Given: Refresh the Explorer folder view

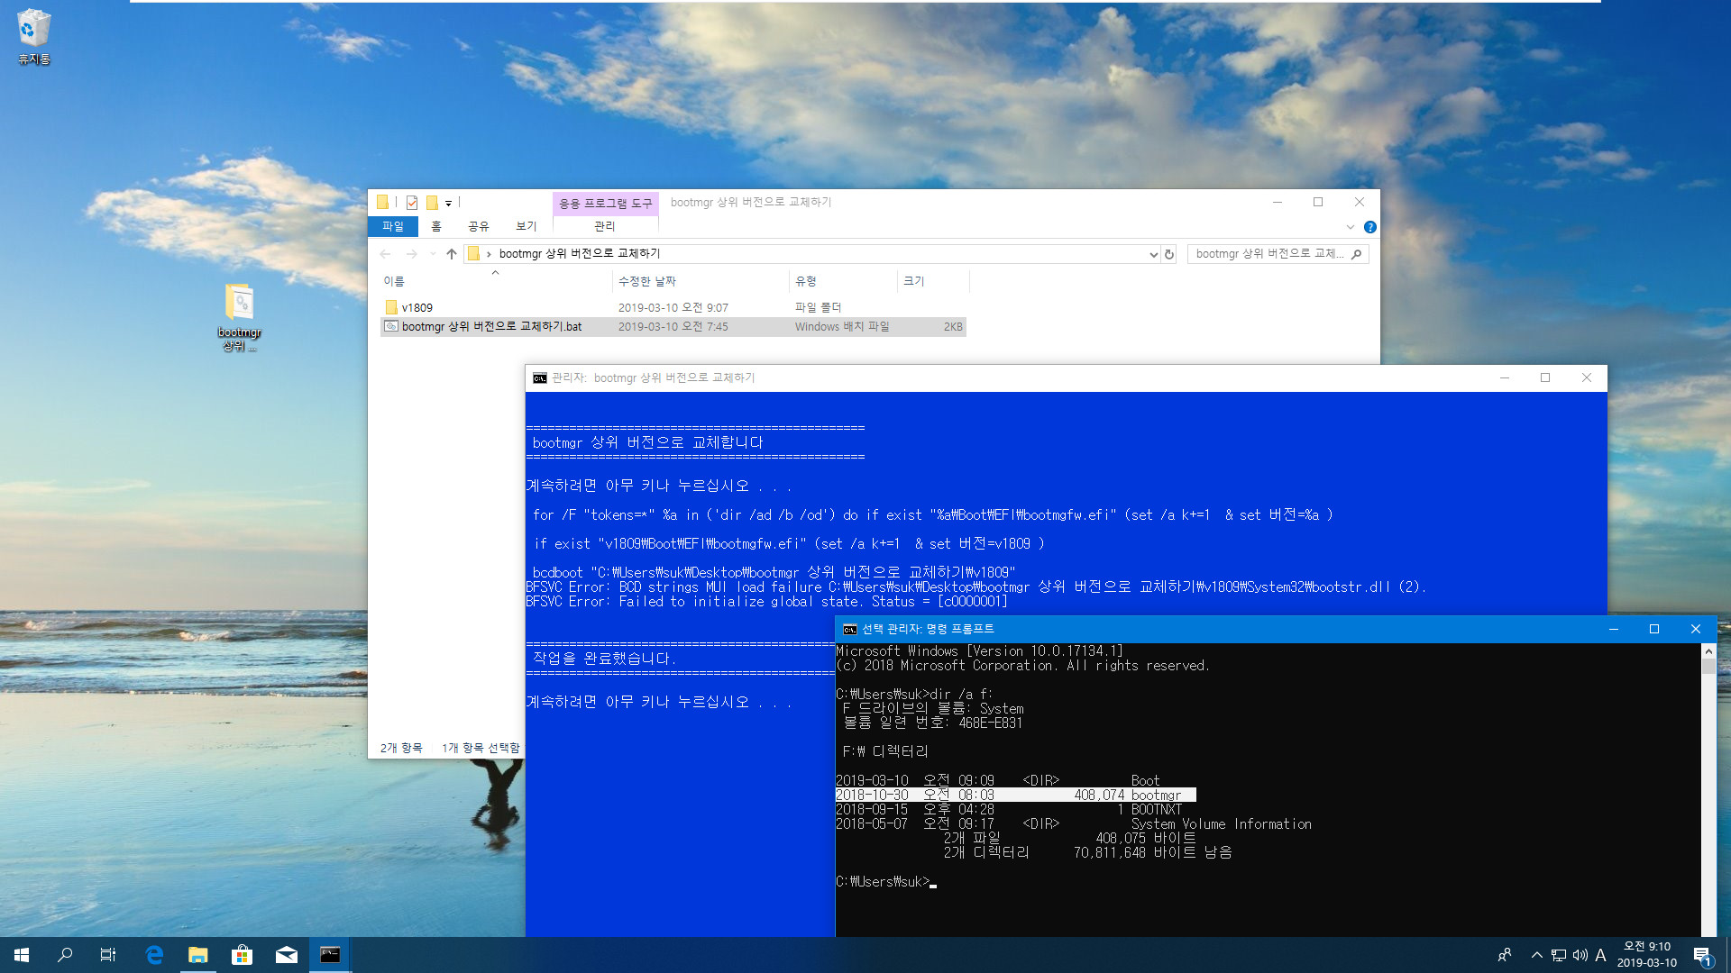Looking at the screenshot, I should 1169,255.
